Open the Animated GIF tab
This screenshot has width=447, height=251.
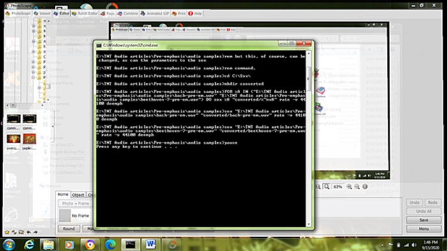155,13
